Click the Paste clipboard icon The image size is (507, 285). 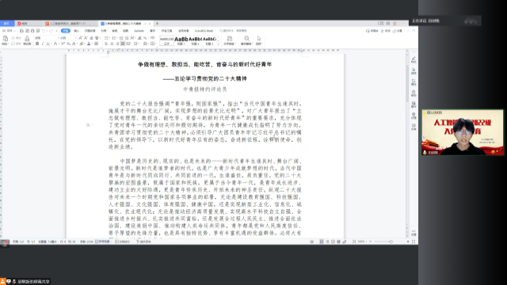[x=6, y=40]
